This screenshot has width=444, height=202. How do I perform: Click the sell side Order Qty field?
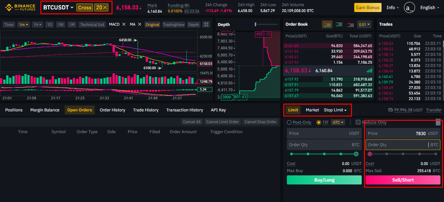pyautogui.click(x=403, y=145)
